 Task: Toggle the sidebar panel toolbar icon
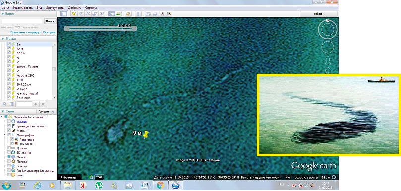63,14
